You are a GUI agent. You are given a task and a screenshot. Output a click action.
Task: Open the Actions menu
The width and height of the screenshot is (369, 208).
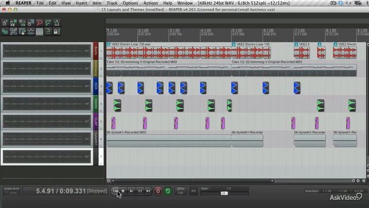[150, 3]
